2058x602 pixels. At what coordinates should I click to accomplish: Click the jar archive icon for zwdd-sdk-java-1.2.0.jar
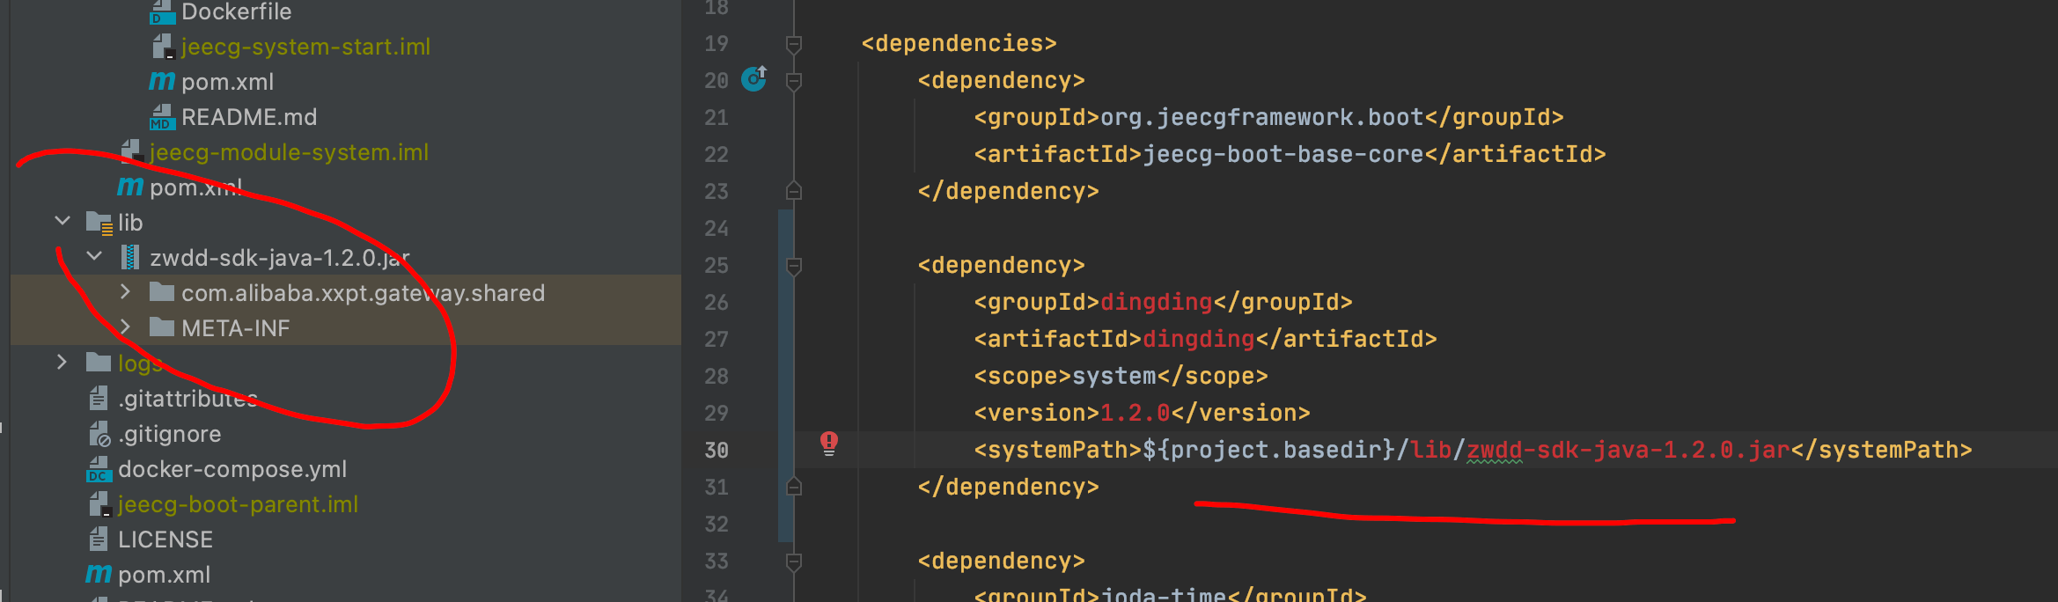130,258
